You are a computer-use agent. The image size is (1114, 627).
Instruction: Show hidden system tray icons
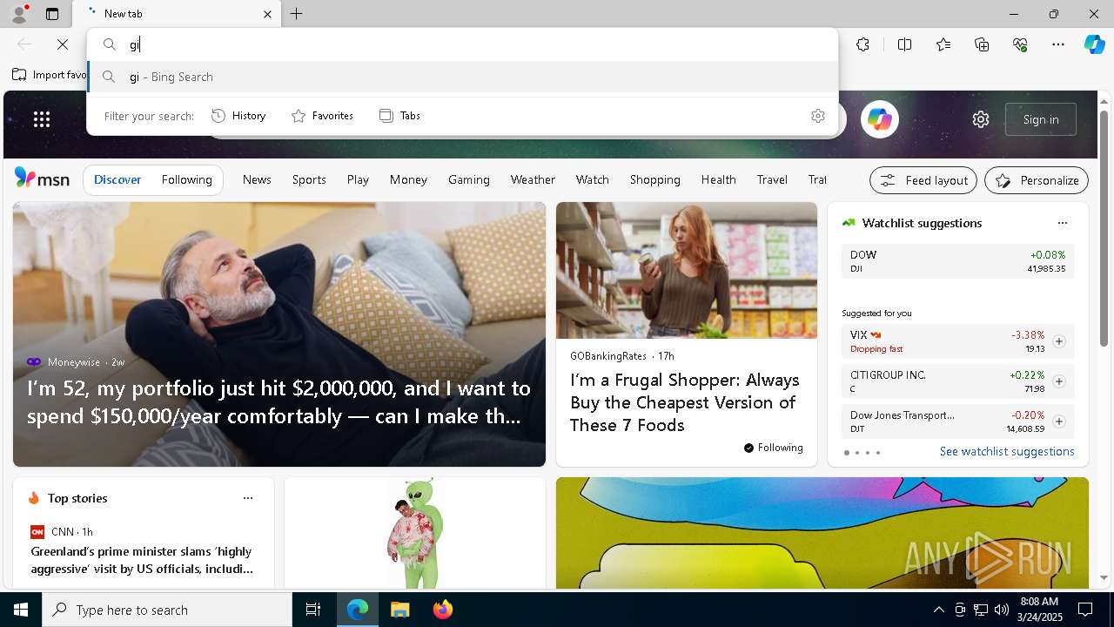pyautogui.click(x=938, y=610)
